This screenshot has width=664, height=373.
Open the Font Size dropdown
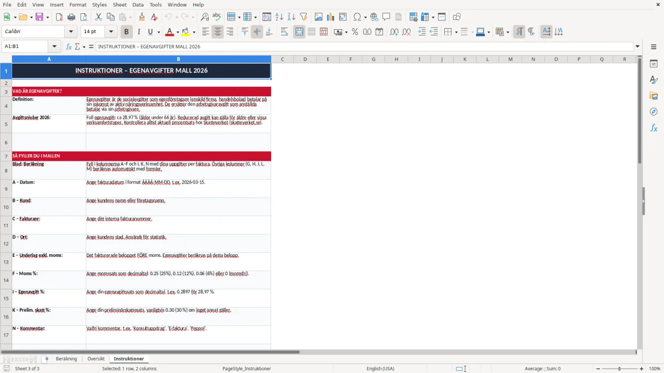coord(111,32)
